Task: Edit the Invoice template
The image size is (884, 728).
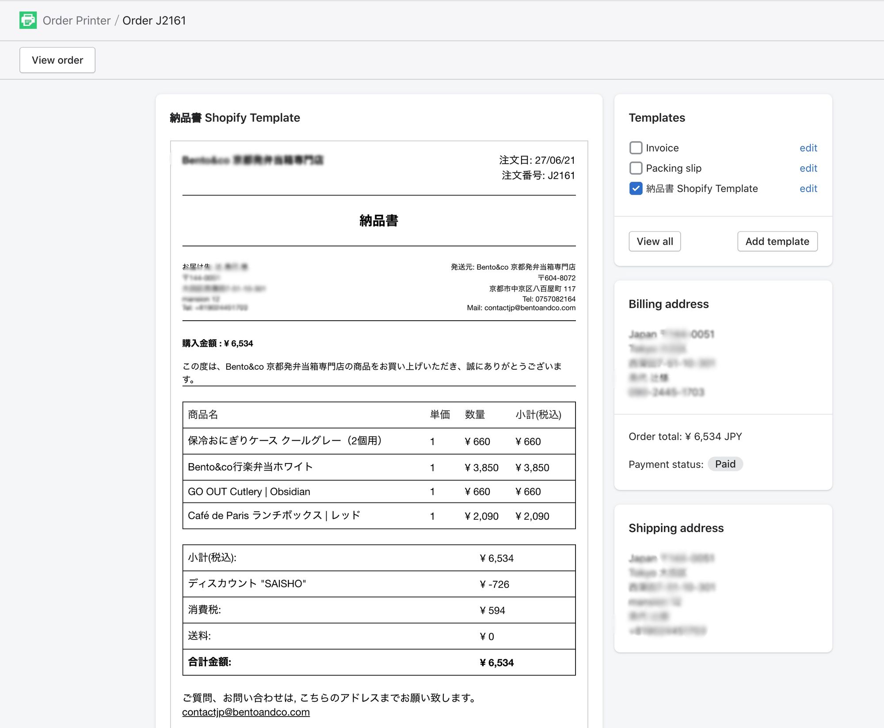Action: 808,148
